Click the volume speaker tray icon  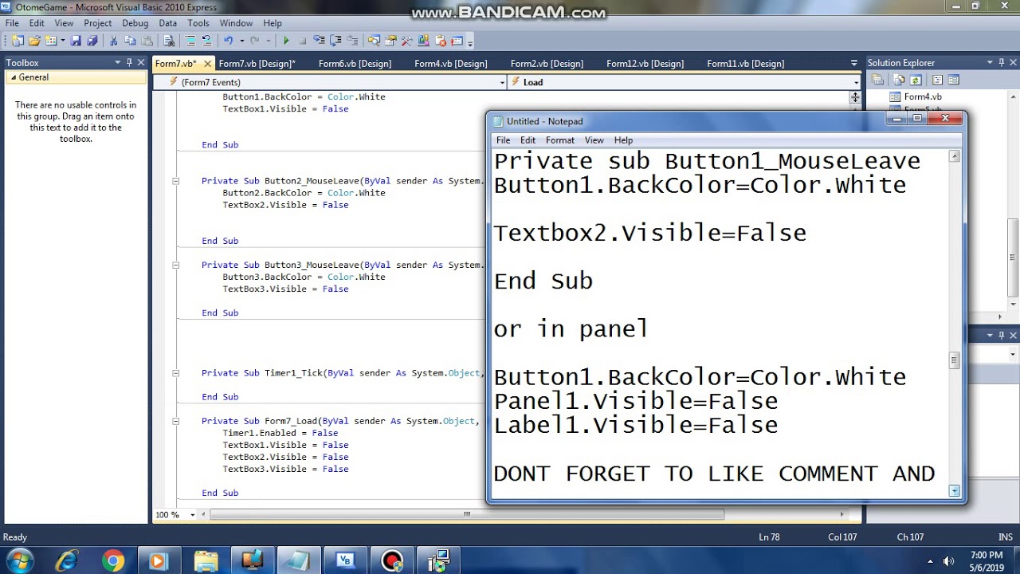(x=948, y=561)
